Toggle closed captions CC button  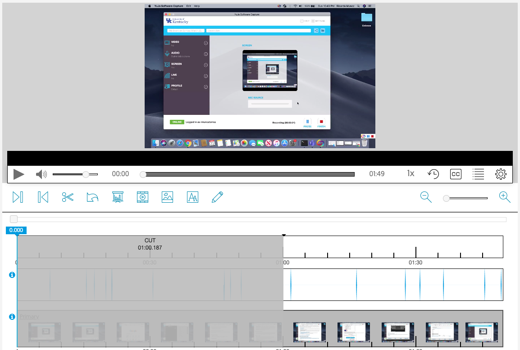pos(456,174)
